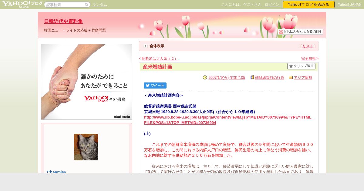This screenshot has width=364, height=191.
Task: Go to next post 完全無視
Action: [x=308, y=59]
